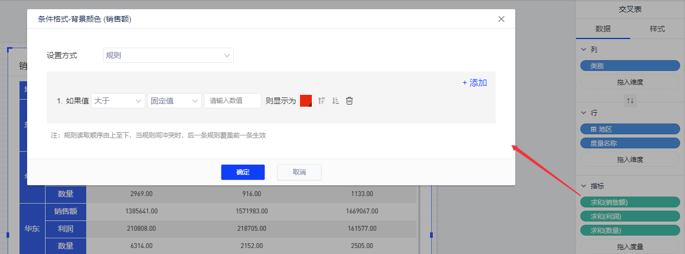This screenshot has width=685, height=254.
Task: Open the 大于 comparison operator dropdown
Action: coord(118,101)
